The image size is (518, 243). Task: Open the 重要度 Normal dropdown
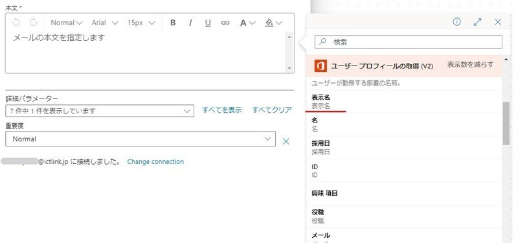[141, 139]
